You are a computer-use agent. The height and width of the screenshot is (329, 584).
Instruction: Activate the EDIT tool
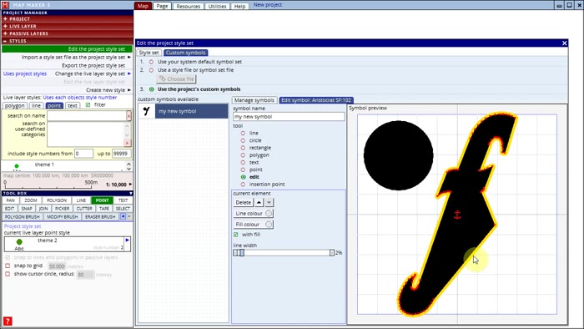click(x=10, y=209)
